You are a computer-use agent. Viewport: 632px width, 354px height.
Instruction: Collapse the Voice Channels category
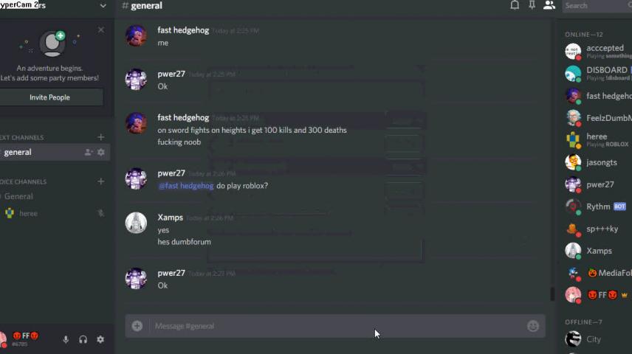click(x=24, y=181)
